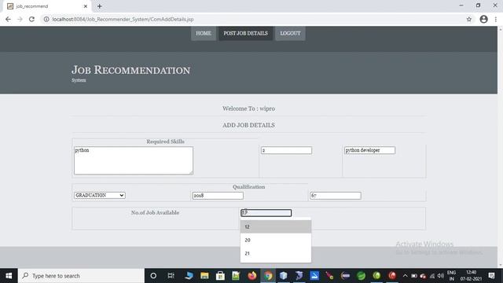This screenshot has width=503, height=283.
Task: Click the Required Skills textarea containing python
Action: click(134, 160)
